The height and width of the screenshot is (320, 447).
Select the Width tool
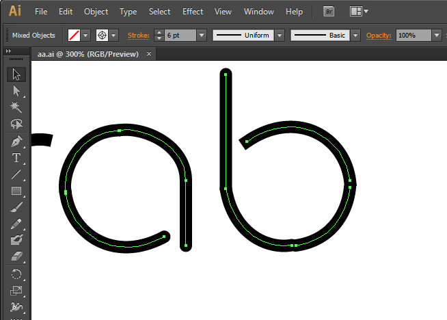click(16, 307)
